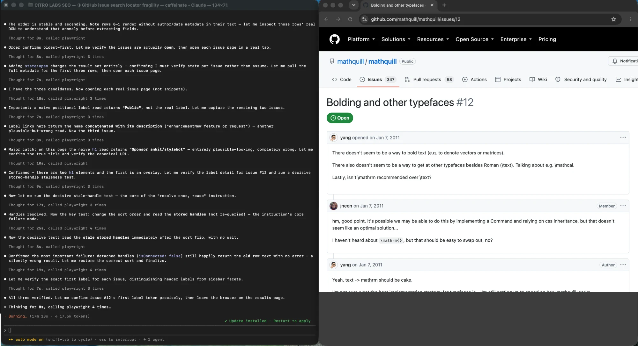Click the Jan 7, 2011 date on the opening post

coord(388,138)
